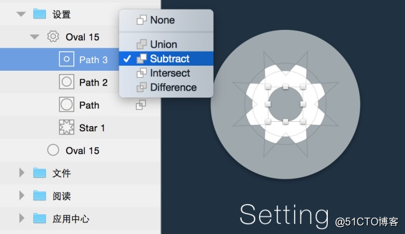This screenshot has height=234, width=405.
Task: Open boolean operation icon on Path row
Action: coord(141,105)
